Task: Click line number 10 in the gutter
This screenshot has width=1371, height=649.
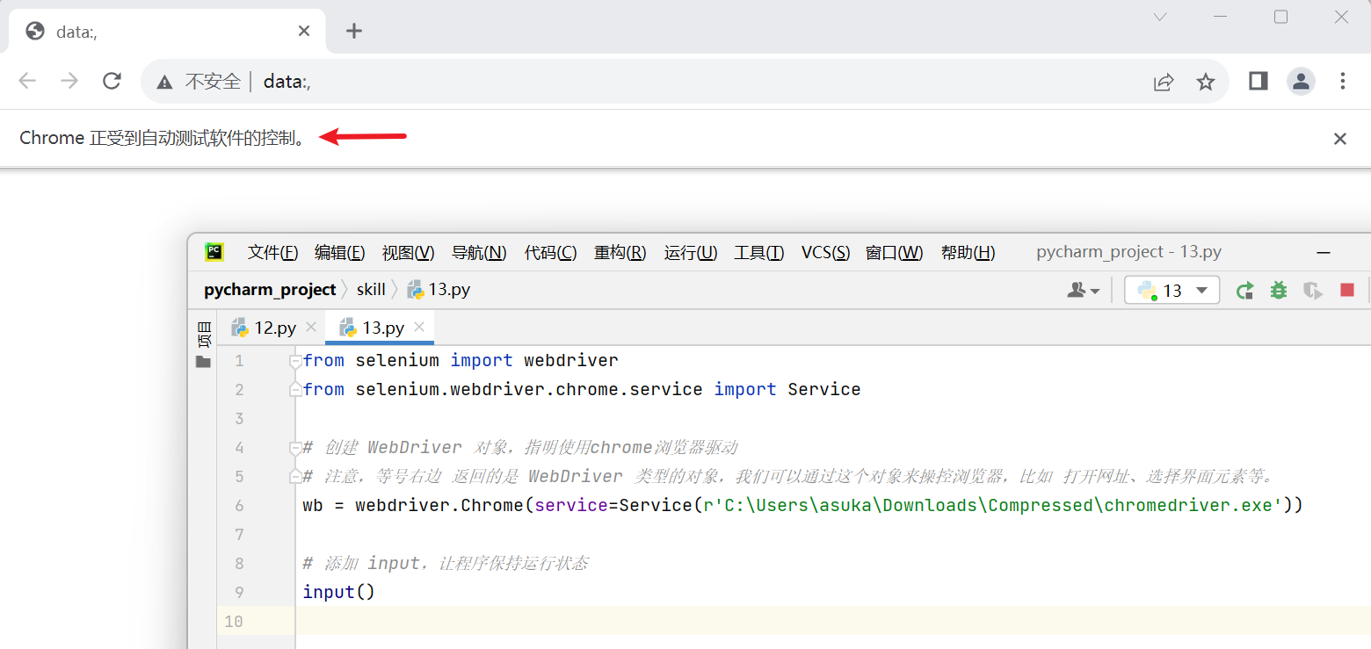Action: pos(234,622)
